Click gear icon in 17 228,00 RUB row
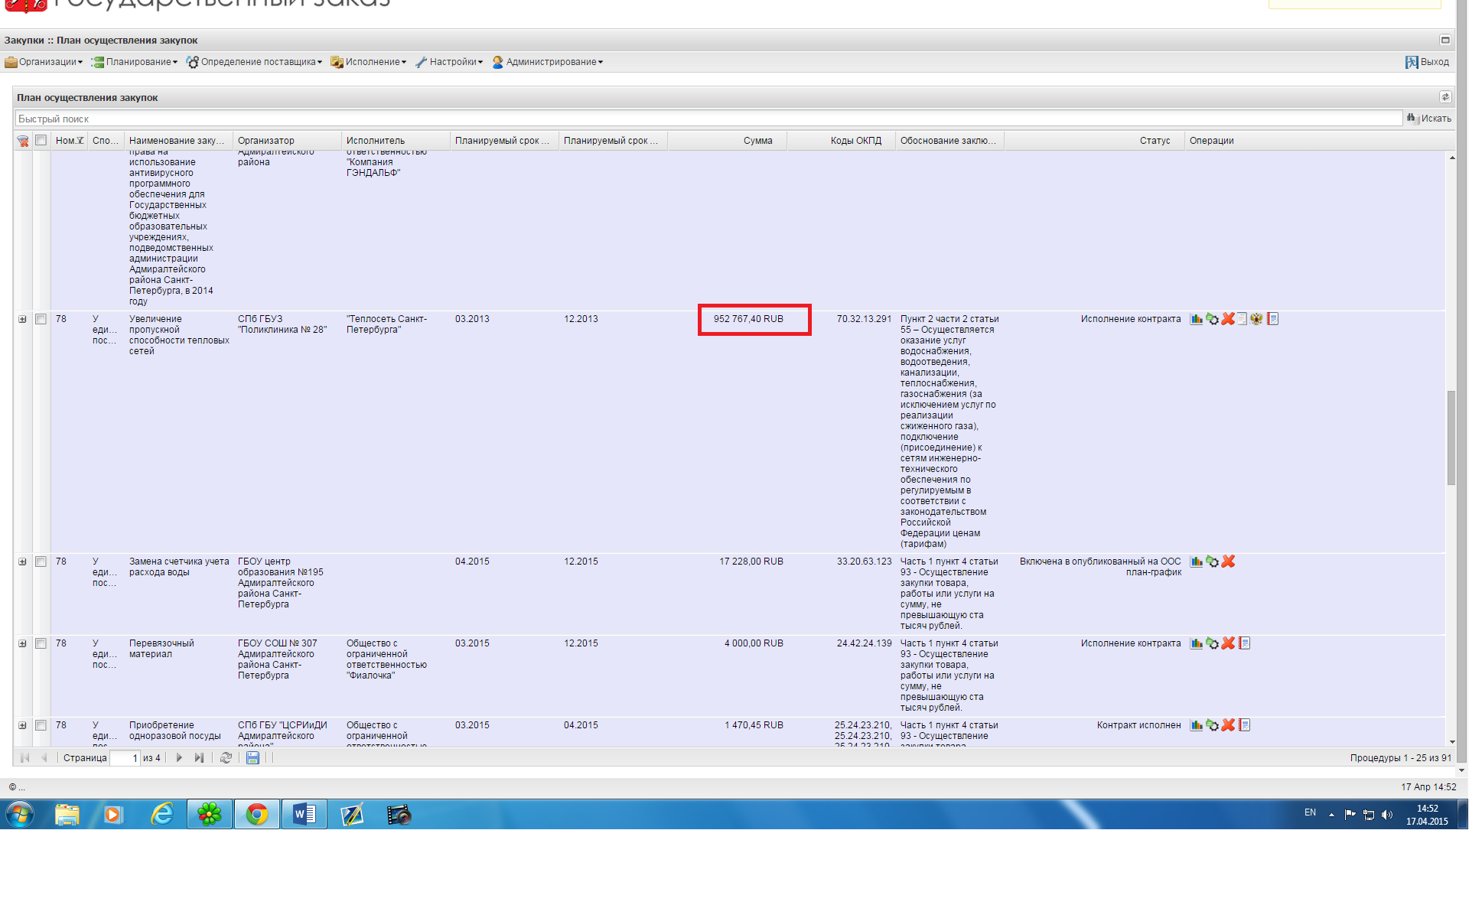This screenshot has height=918, width=1469. coord(1212,562)
